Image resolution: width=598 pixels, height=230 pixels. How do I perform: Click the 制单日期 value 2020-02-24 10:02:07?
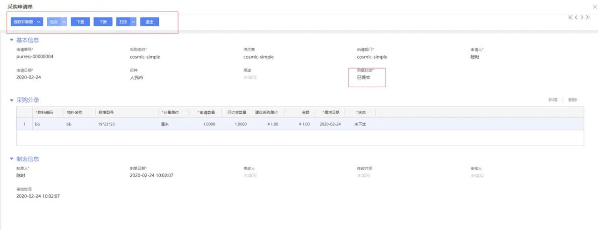[x=152, y=175]
